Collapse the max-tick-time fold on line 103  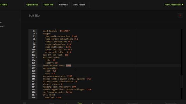point(36,57)
